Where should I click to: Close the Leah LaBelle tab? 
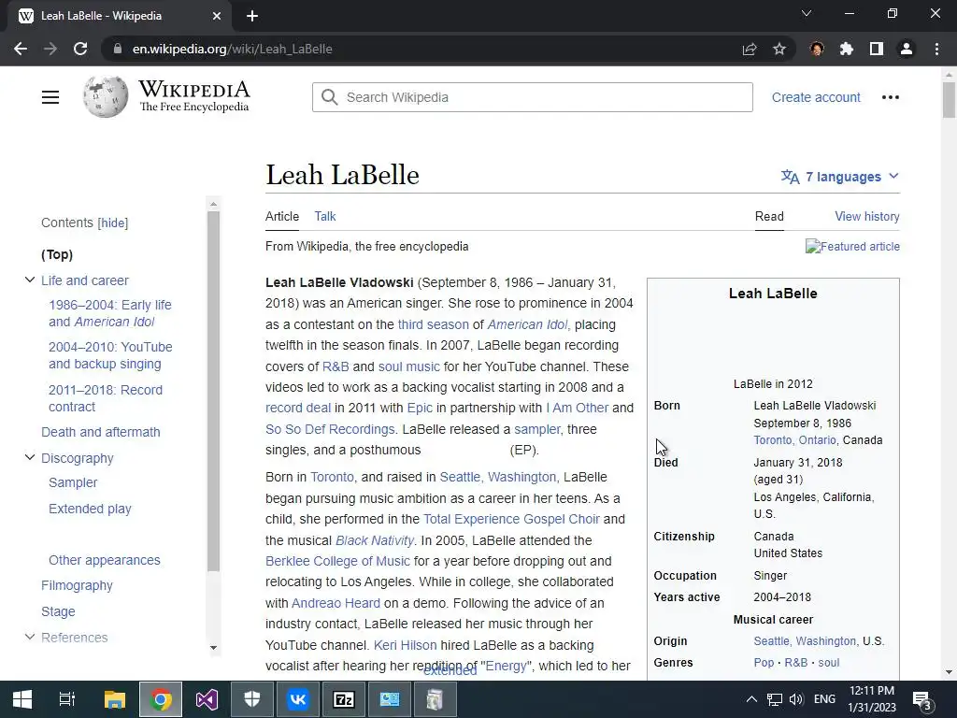[x=217, y=16]
